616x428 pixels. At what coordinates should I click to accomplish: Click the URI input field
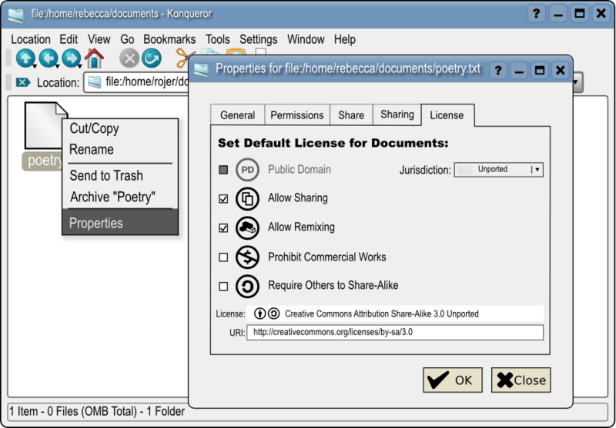395,333
